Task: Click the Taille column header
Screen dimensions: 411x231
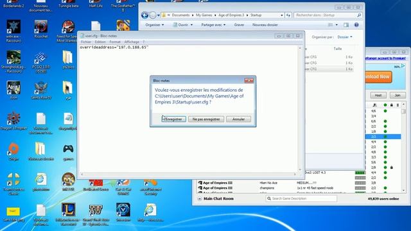Action: [338, 49]
